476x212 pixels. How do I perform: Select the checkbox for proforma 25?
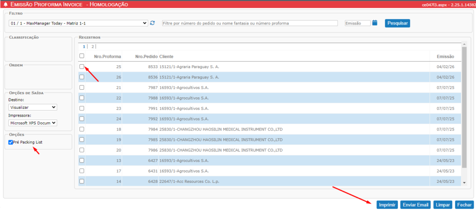tap(82, 67)
